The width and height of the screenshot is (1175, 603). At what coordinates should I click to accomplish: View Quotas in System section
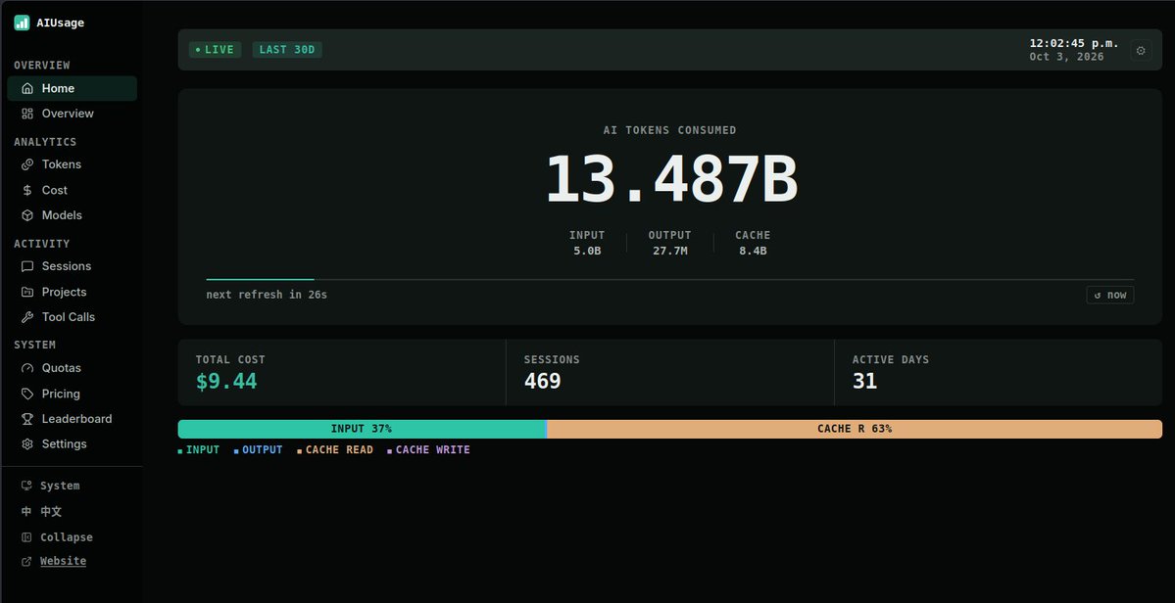72,368
